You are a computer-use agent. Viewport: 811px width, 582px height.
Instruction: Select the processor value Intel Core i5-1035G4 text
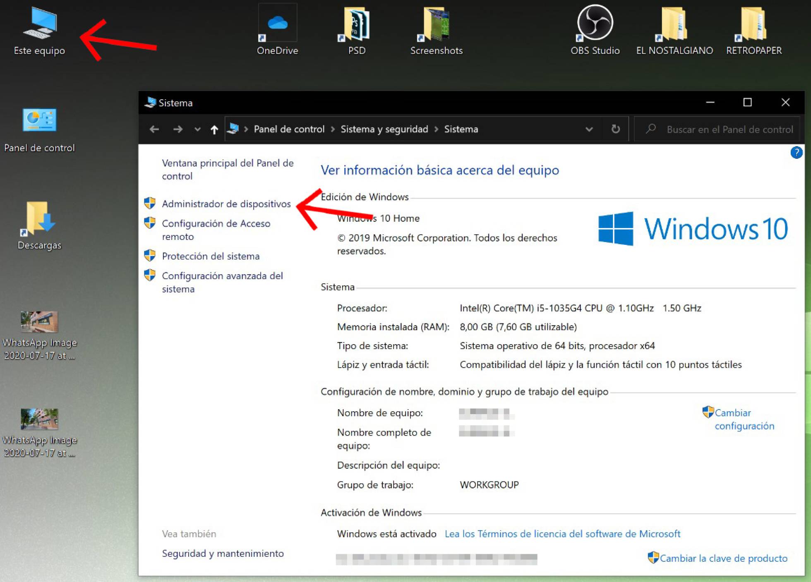[580, 308]
